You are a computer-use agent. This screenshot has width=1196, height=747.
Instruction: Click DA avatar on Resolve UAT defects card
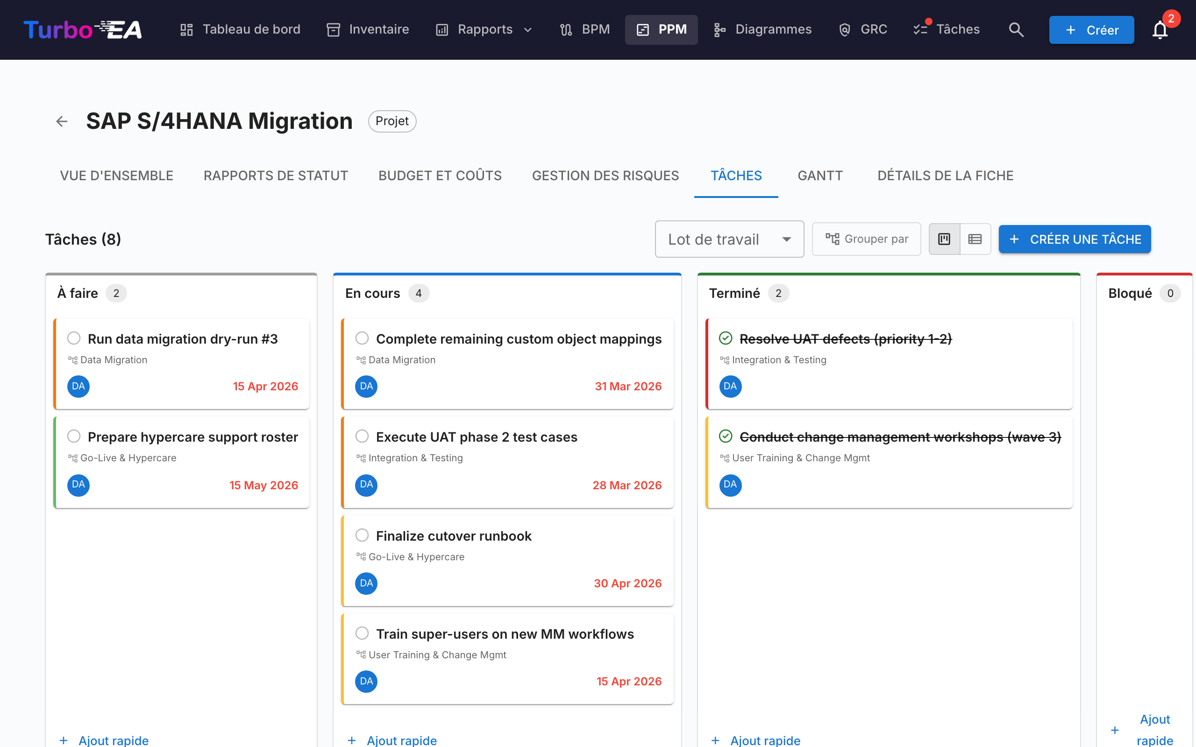coord(731,387)
